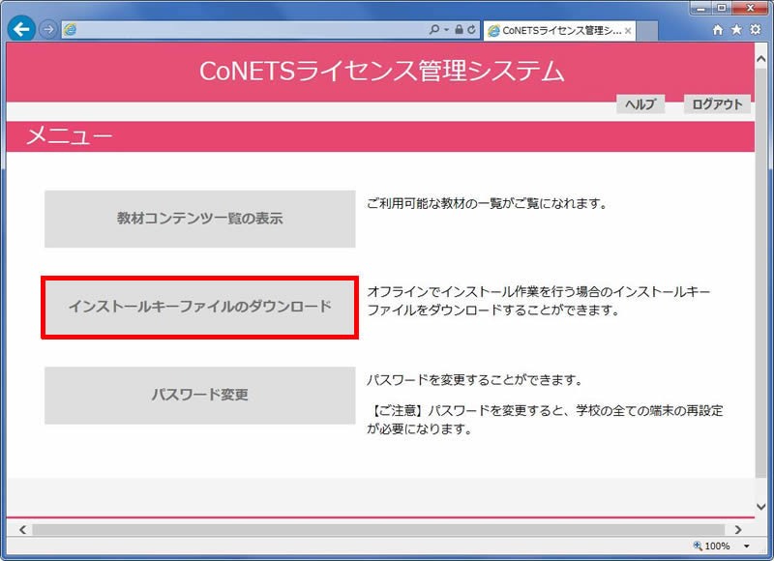The image size is (774, 561).
Task: Go to the browser Home icon
Action: click(718, 30)
